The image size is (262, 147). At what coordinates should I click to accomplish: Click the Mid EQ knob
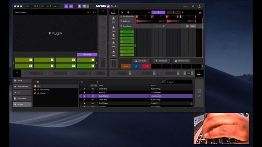click(113, 36)
